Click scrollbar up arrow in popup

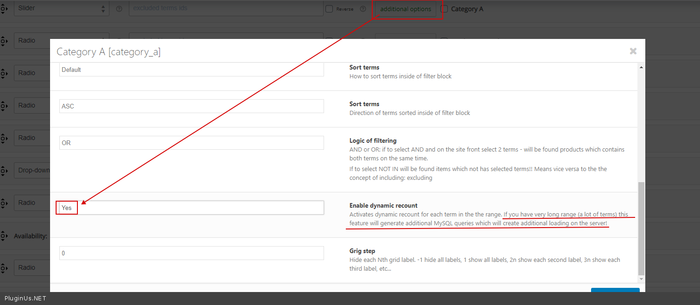tap(641, 68)
